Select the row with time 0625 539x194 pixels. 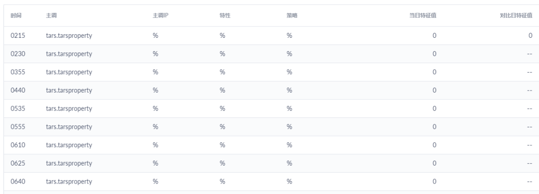pos(271,163)
